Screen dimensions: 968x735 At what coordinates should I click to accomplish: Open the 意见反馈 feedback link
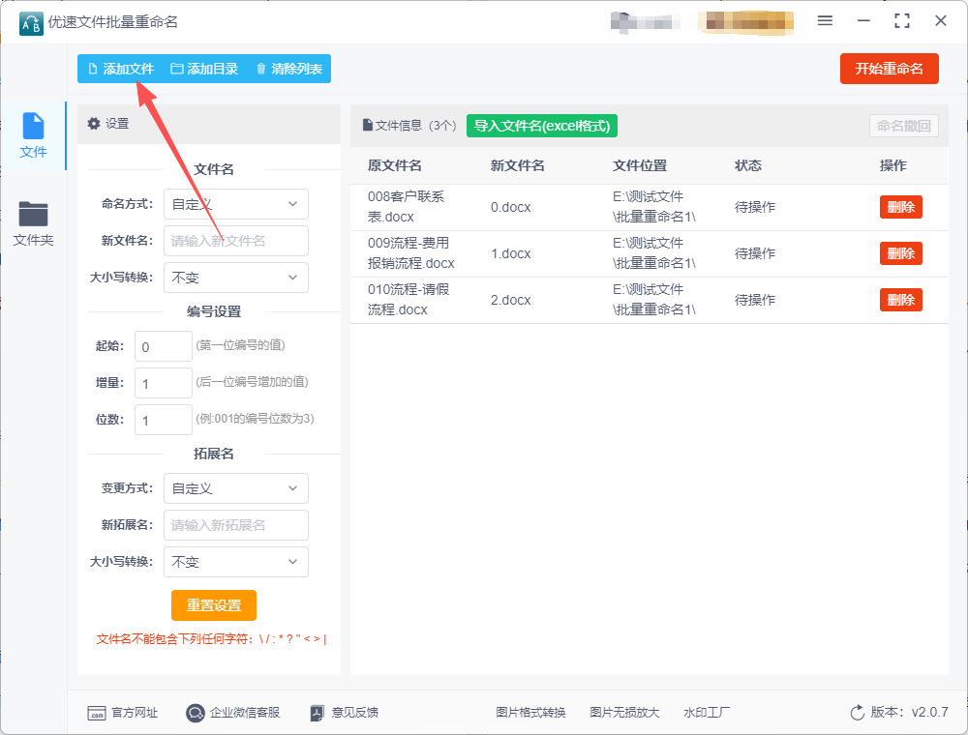point(344,713)
